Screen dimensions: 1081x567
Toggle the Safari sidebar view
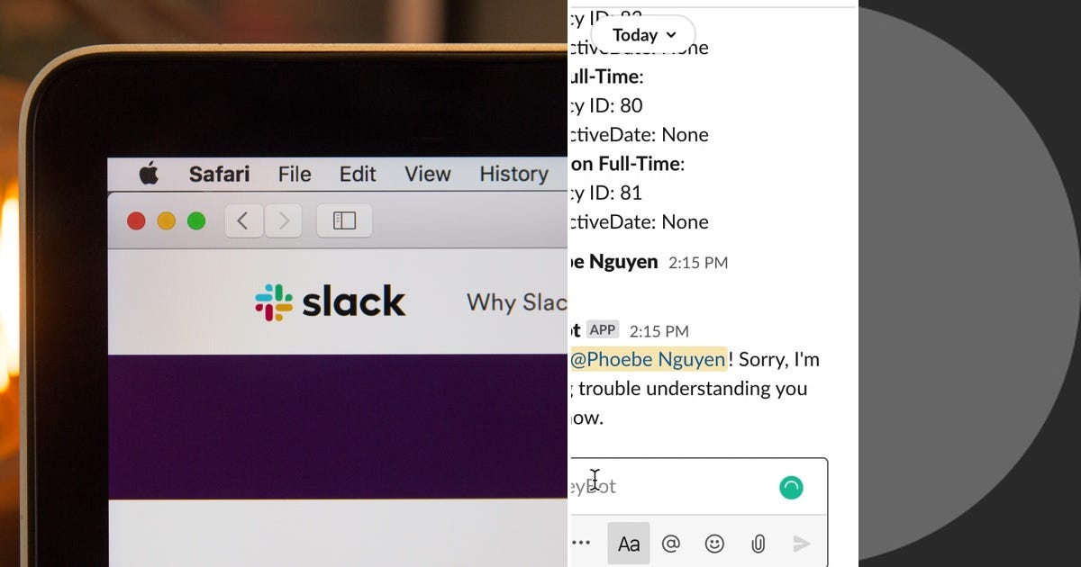(344, 220)
